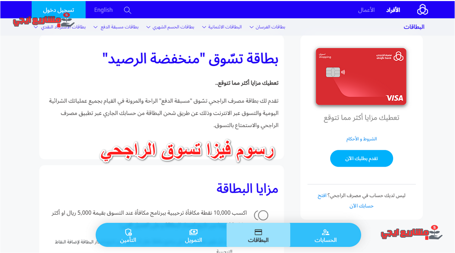
Task: Click the insurance shield icon in bottom bar
Action: (128, 232)
